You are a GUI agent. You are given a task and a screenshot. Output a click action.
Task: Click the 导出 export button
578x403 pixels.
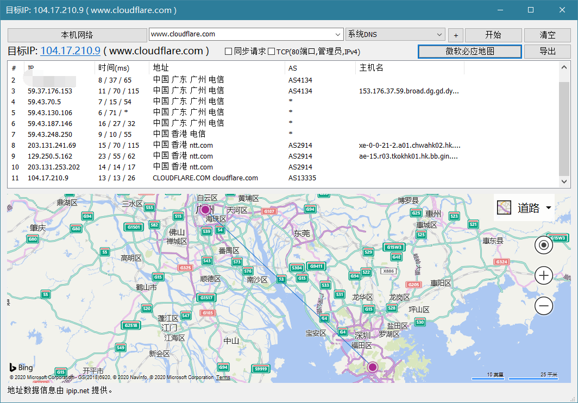pyautogui.click(x=547, y=52)
